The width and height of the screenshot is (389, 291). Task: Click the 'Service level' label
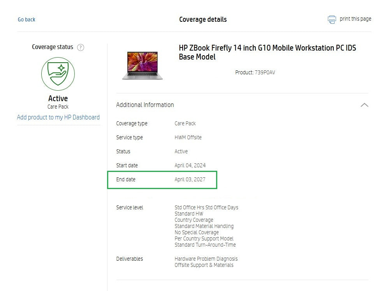coord(130,207)
